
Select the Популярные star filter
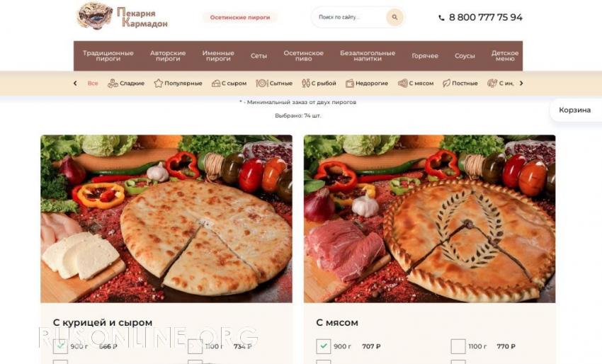[158, 84]
